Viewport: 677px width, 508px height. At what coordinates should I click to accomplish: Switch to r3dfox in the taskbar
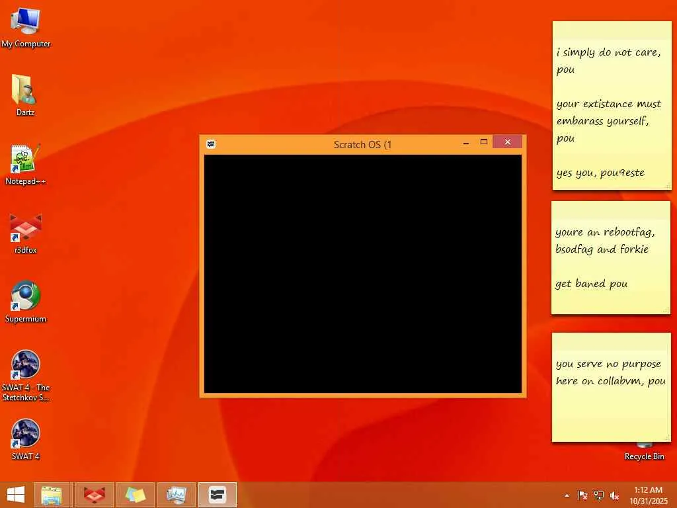click(x=94, y=495)
